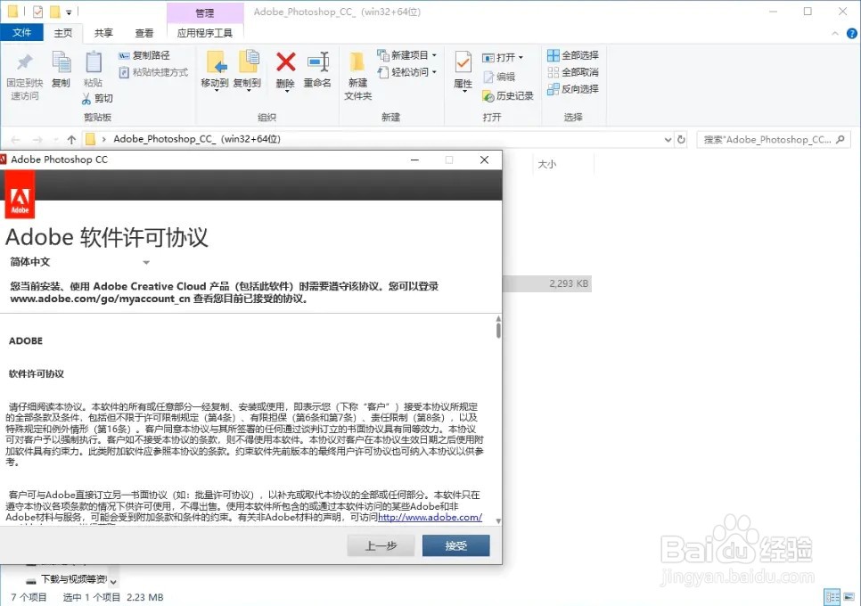Viewport: 861px width, 606px height.
Task: Expand the Downloads tree item chevron
Action: (x=113, y=582)
